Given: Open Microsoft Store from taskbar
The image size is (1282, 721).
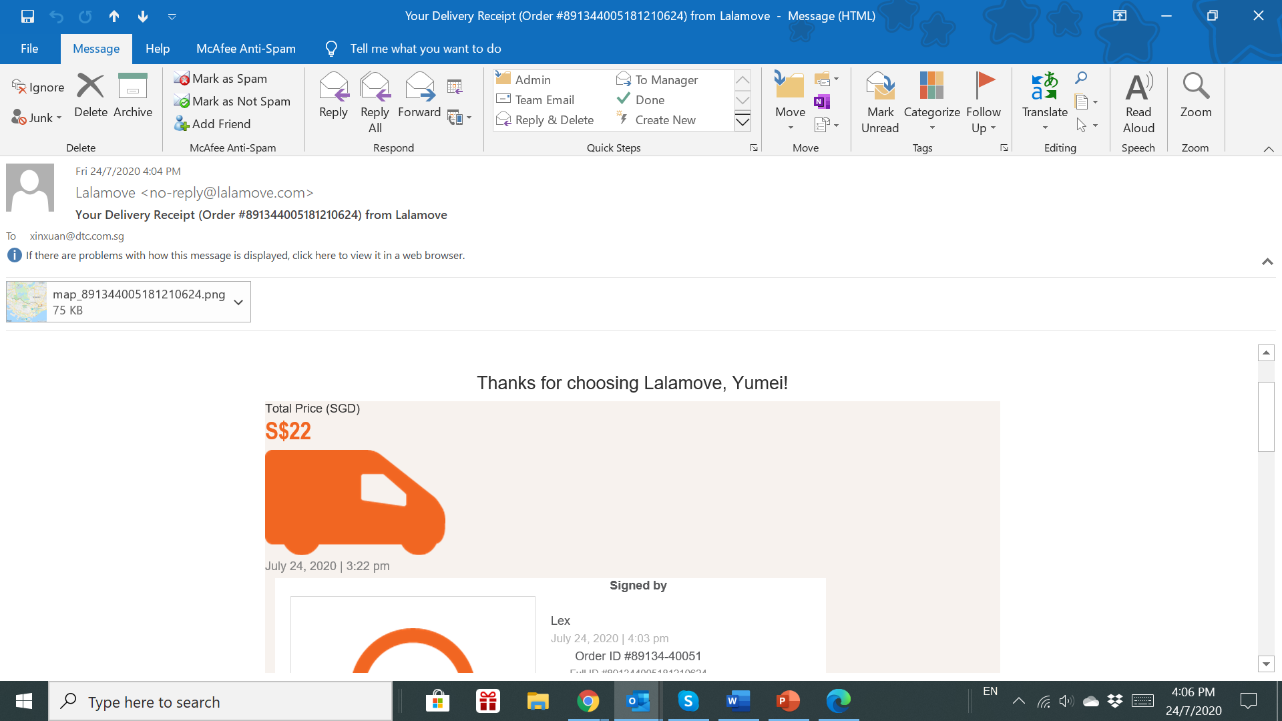Looking at the screenshot, I should [x=437, y=701].
